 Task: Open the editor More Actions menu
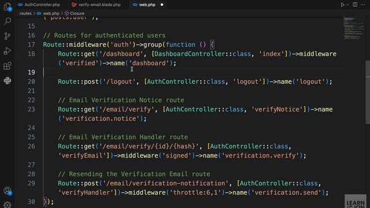click(x=363, y=5)
